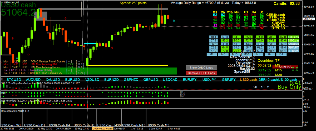316x131 pixels.
Task: Open NZDUSD from the symbol bar
Action: 92,79
